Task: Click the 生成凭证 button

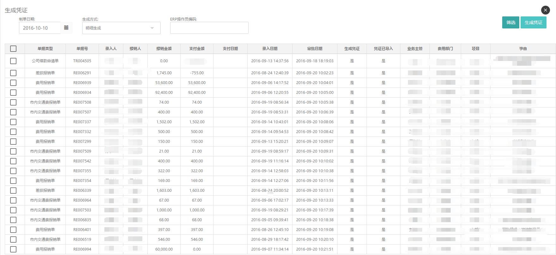Action: (x=533, y=22)
